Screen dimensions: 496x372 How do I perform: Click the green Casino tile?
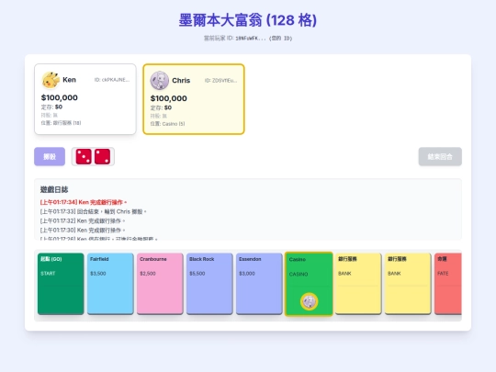coord(309,284)
